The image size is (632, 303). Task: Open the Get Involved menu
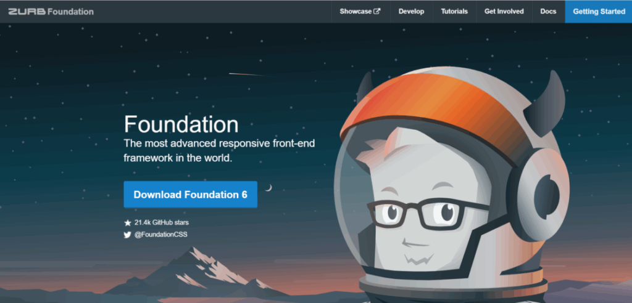[504, 12]
